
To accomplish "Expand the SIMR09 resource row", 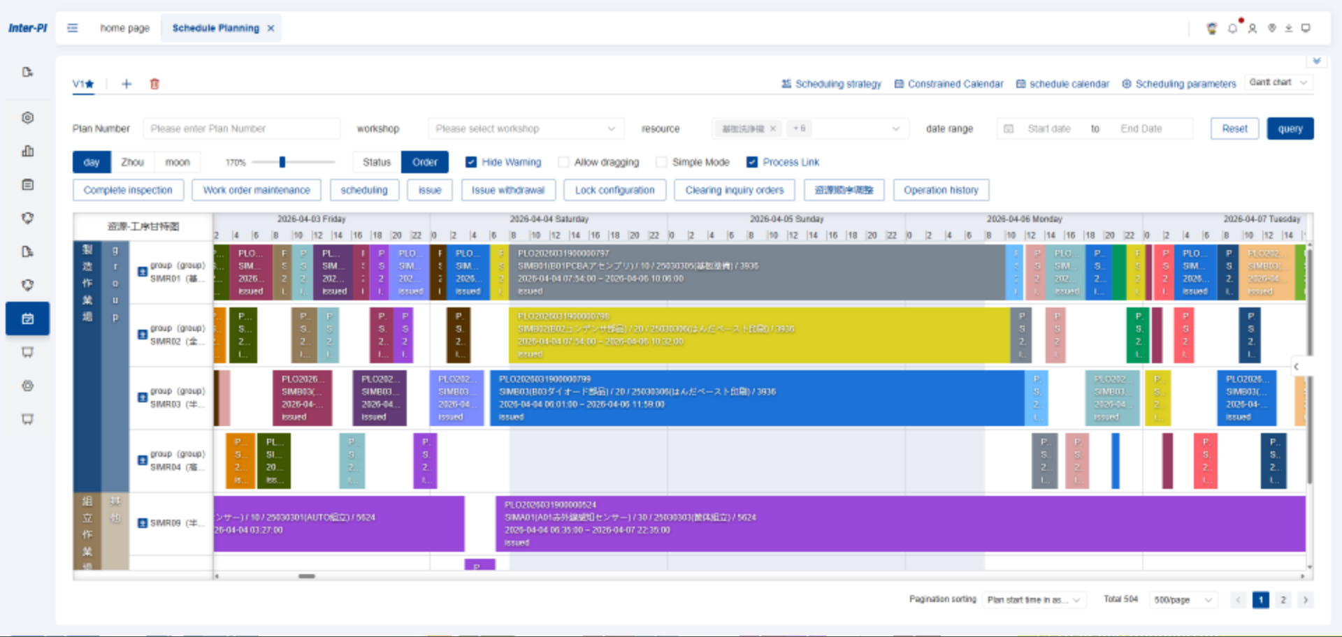I will [x=143, y=523].
